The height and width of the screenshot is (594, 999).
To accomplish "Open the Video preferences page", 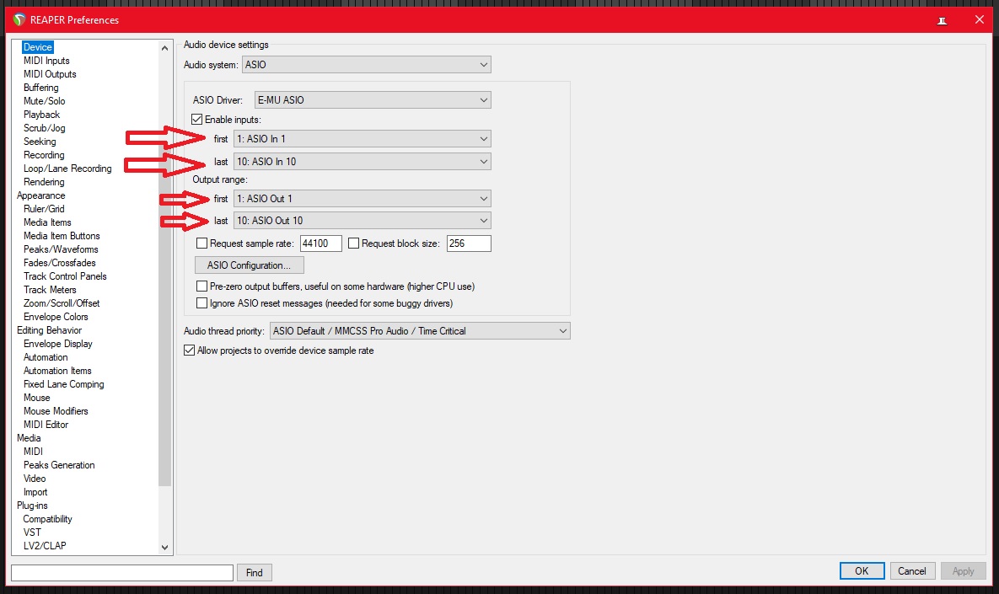I will 35,479.
